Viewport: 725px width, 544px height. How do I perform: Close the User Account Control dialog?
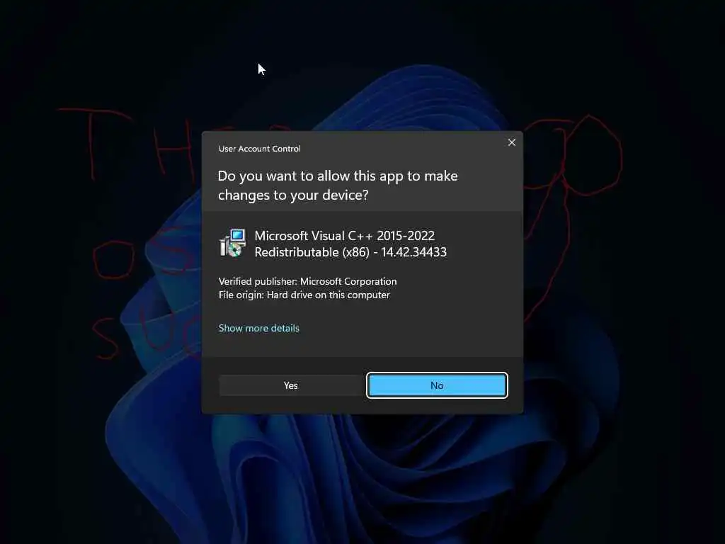coord(511,142)
